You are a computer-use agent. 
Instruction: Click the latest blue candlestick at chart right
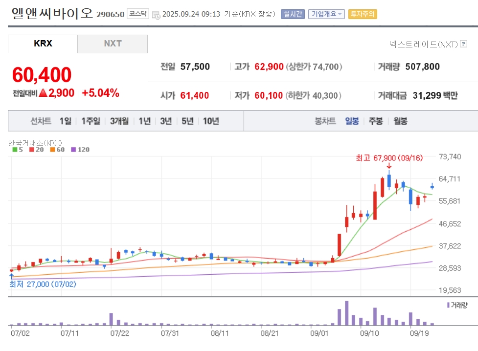point(432,186)
